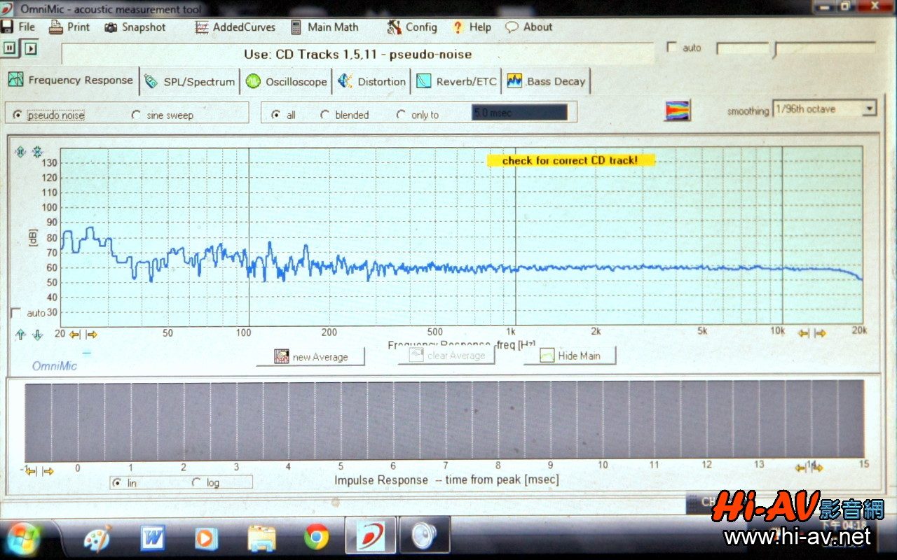This screenshot has width=897, height=560.
Task: Choose log scale for impulse response
Action: (196, 482)
